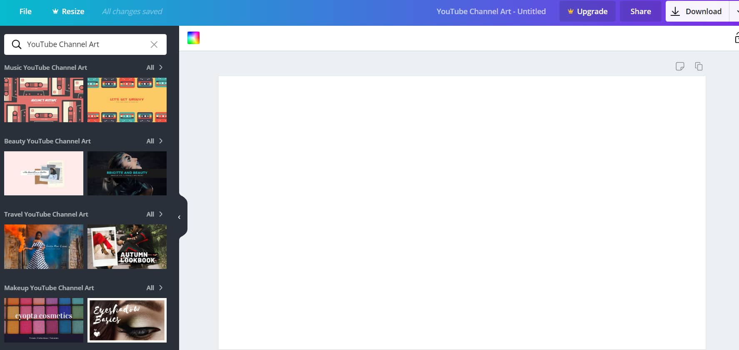Click the All changes saved status
Viewport: 739px width, 350px height.
[x=132, y=11]
